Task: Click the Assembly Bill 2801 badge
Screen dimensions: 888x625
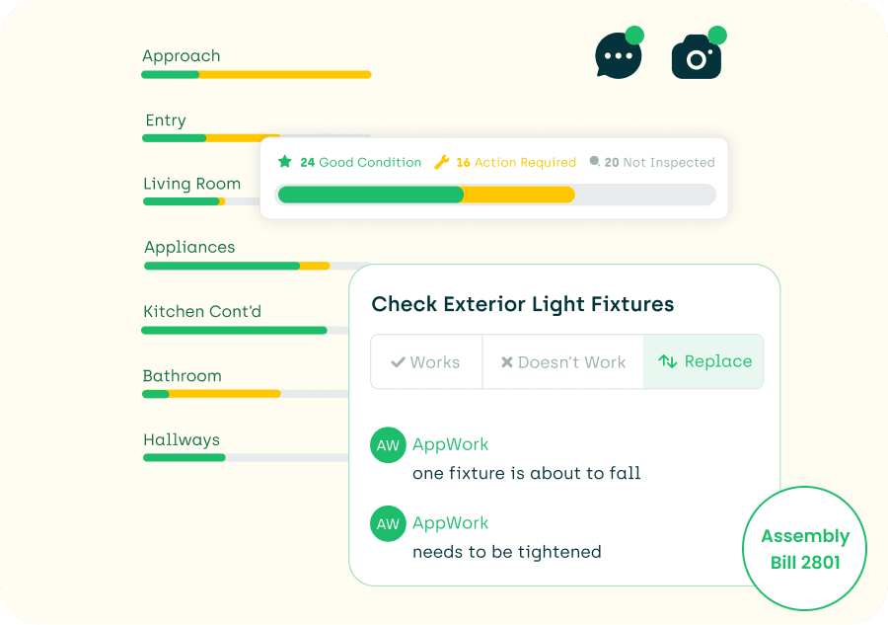Action: click(805, 549)
